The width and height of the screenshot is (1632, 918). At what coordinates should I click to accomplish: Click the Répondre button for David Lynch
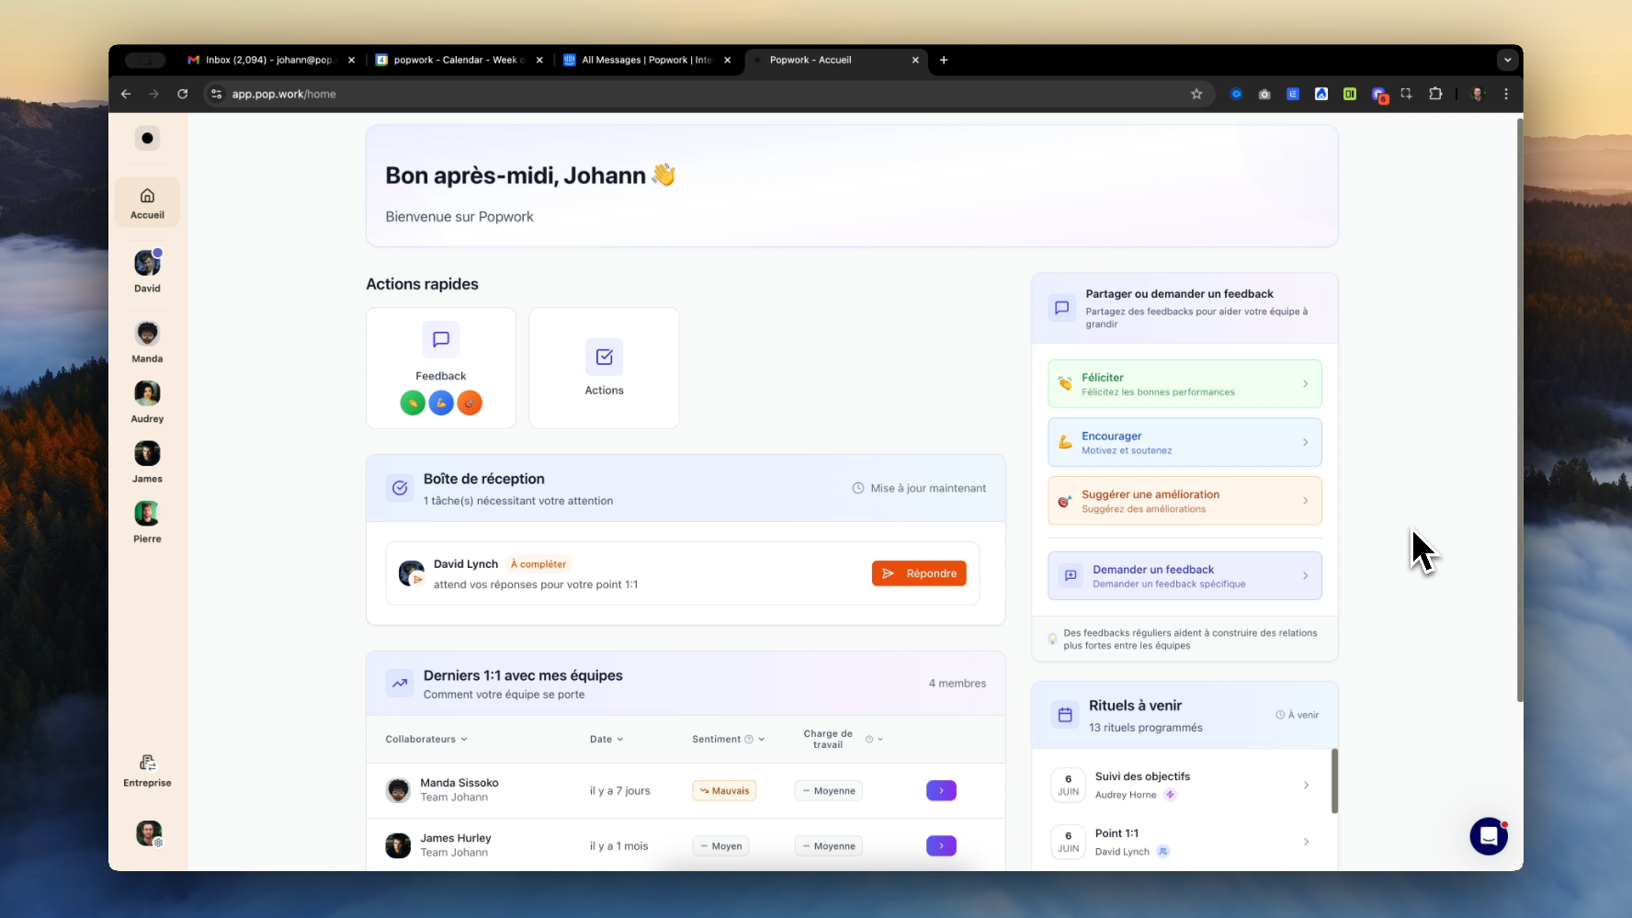tap(919, 572)
